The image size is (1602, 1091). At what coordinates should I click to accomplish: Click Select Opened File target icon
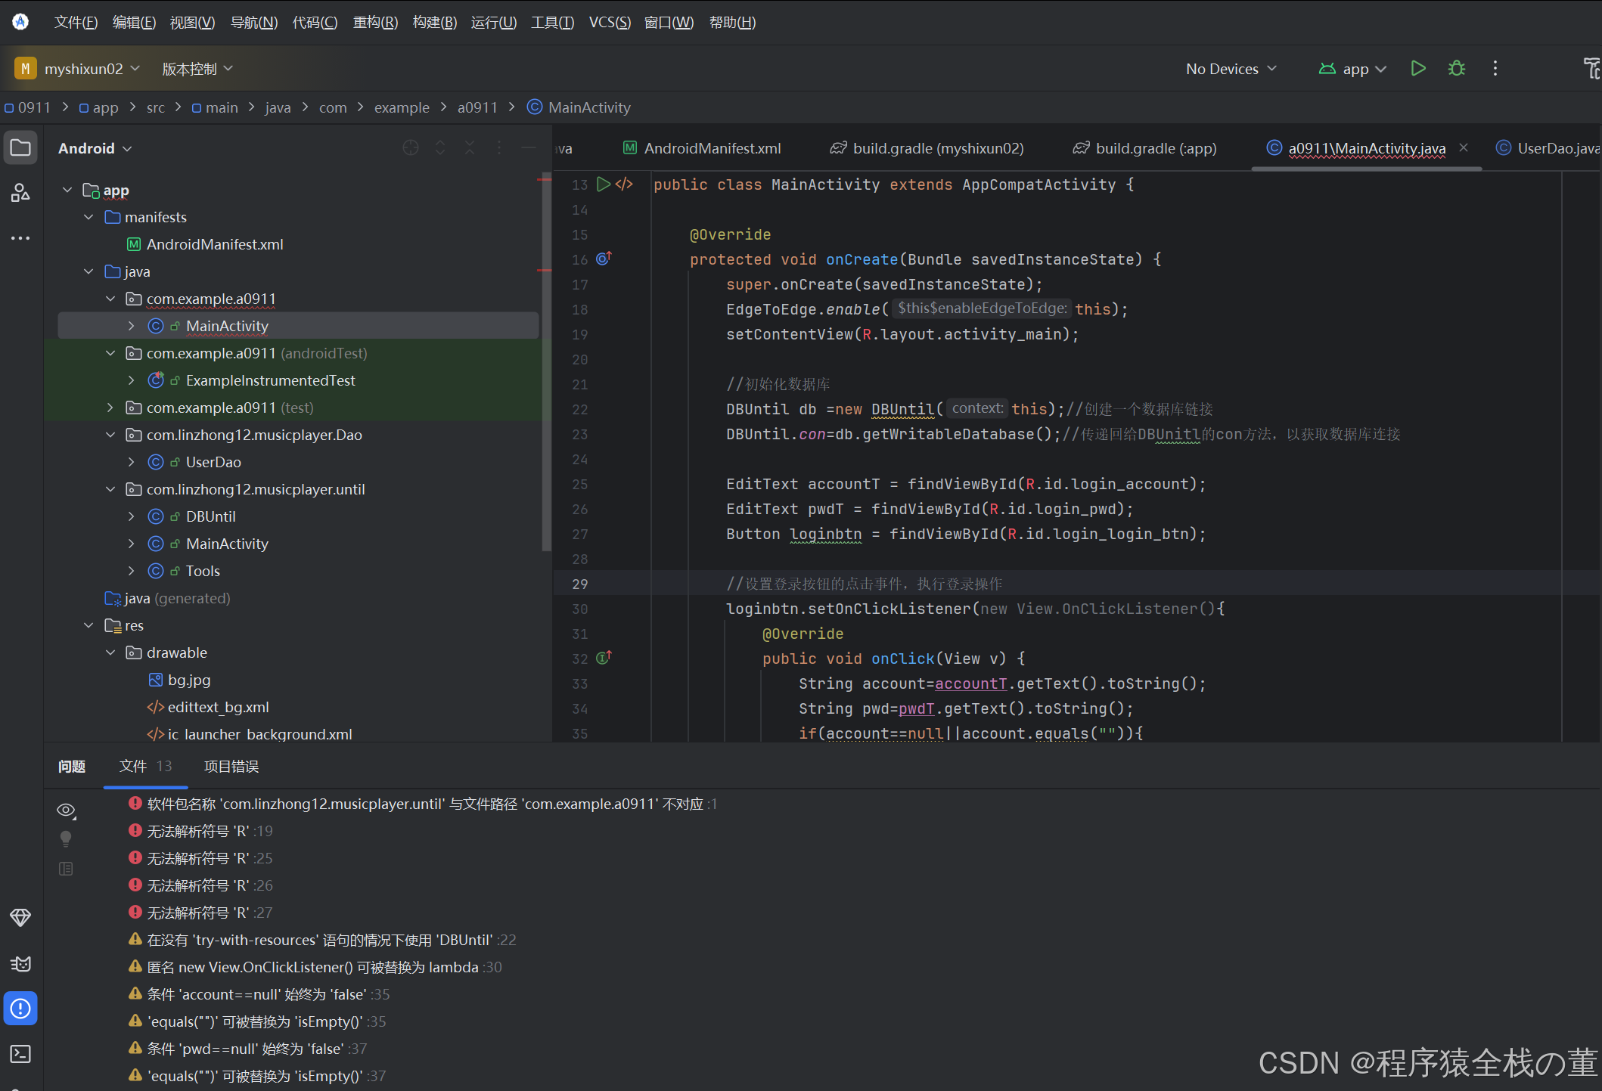410,148
